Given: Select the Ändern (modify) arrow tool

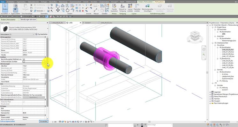Looking at the screenshot, I should [x=5, y=8].
